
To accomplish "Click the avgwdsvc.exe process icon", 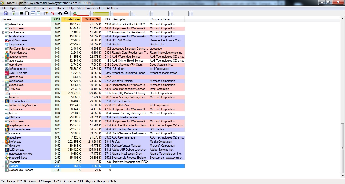I will pos(7,57).
